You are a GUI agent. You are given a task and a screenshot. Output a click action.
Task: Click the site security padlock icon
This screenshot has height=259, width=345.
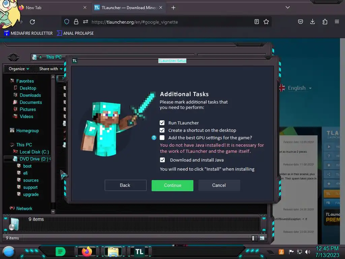point(76,22)
